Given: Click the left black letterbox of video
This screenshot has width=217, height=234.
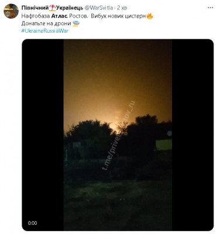Looking at the screenshot, I should pyautogui.click(x=43, y=135).
